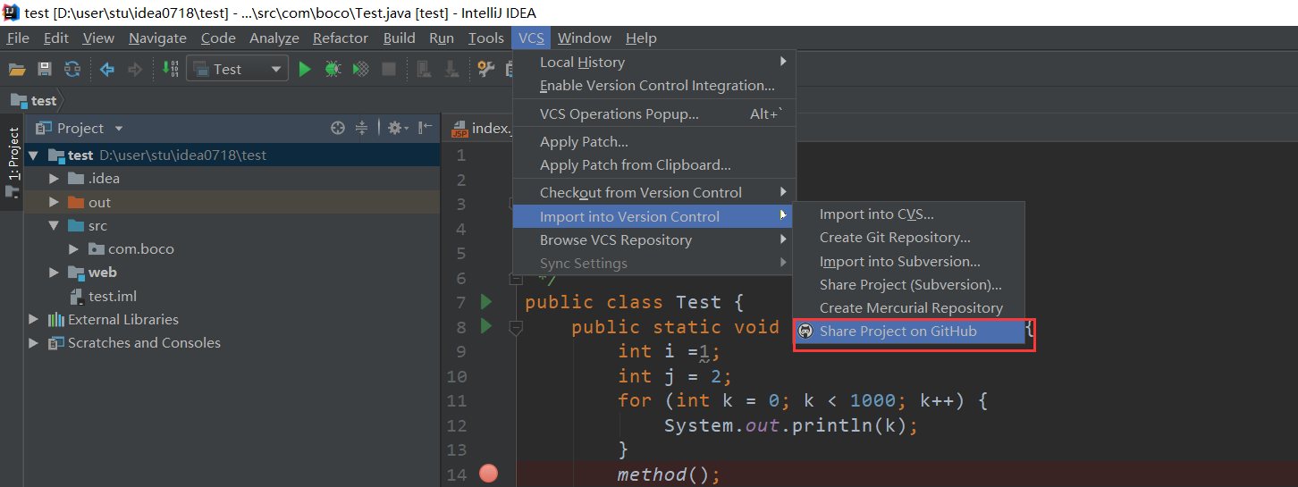Click Collapse All icon in Project panel
1298x487 pixels.
click(362, 128)
